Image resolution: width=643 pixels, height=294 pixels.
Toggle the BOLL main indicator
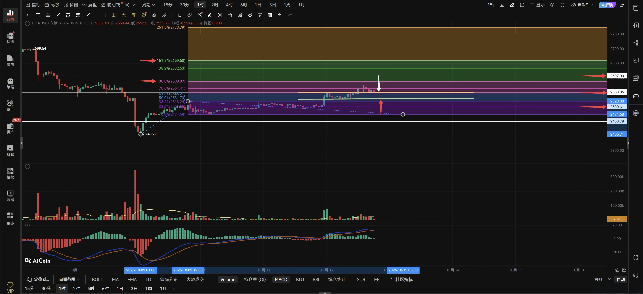click(x=97, y=279)
